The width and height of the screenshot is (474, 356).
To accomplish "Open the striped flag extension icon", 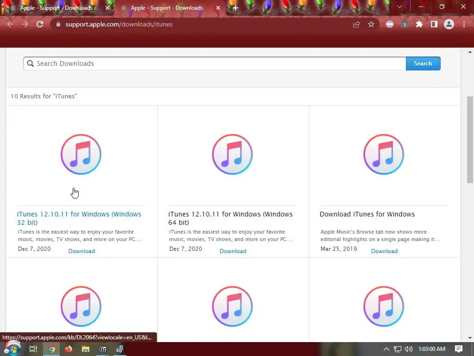I will [390, 24].
